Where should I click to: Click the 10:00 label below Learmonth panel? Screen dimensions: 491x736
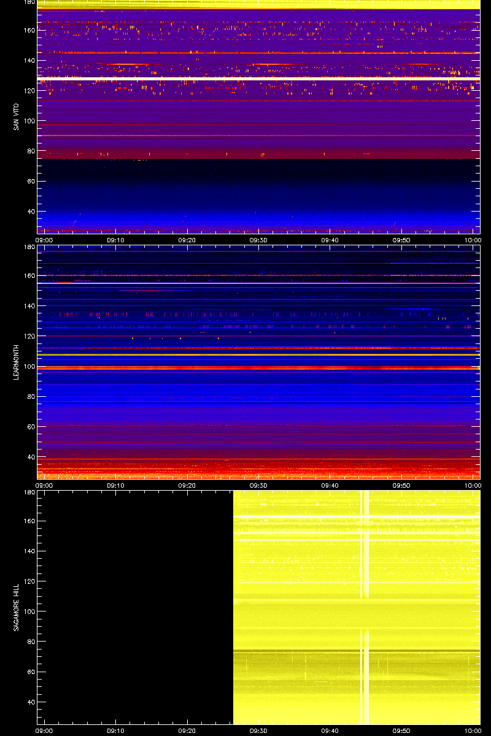click(x=473, y=485)
